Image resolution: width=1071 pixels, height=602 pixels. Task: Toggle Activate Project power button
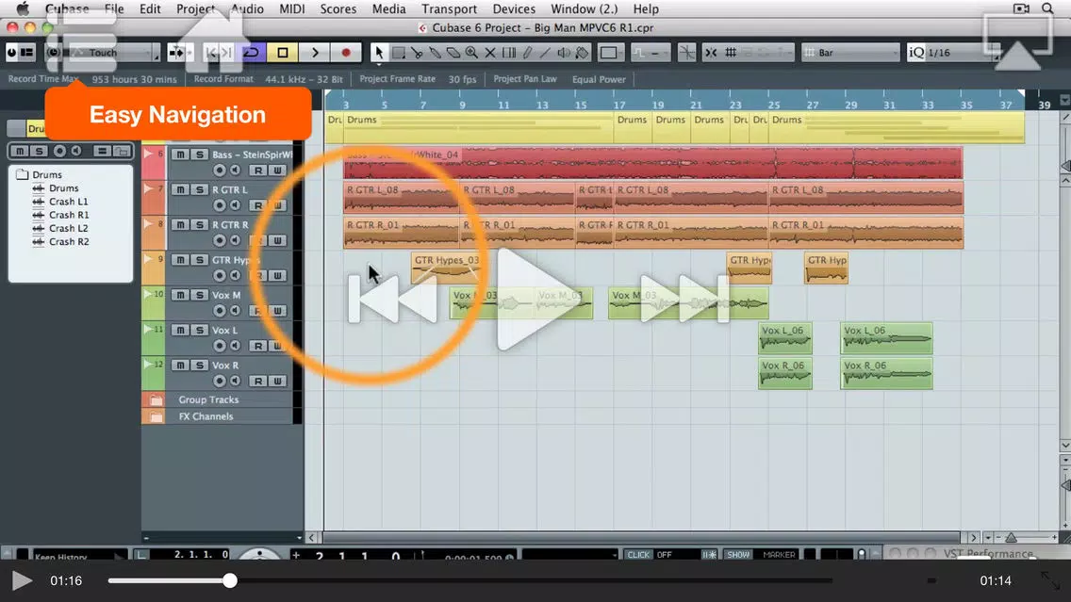[11, 53]
